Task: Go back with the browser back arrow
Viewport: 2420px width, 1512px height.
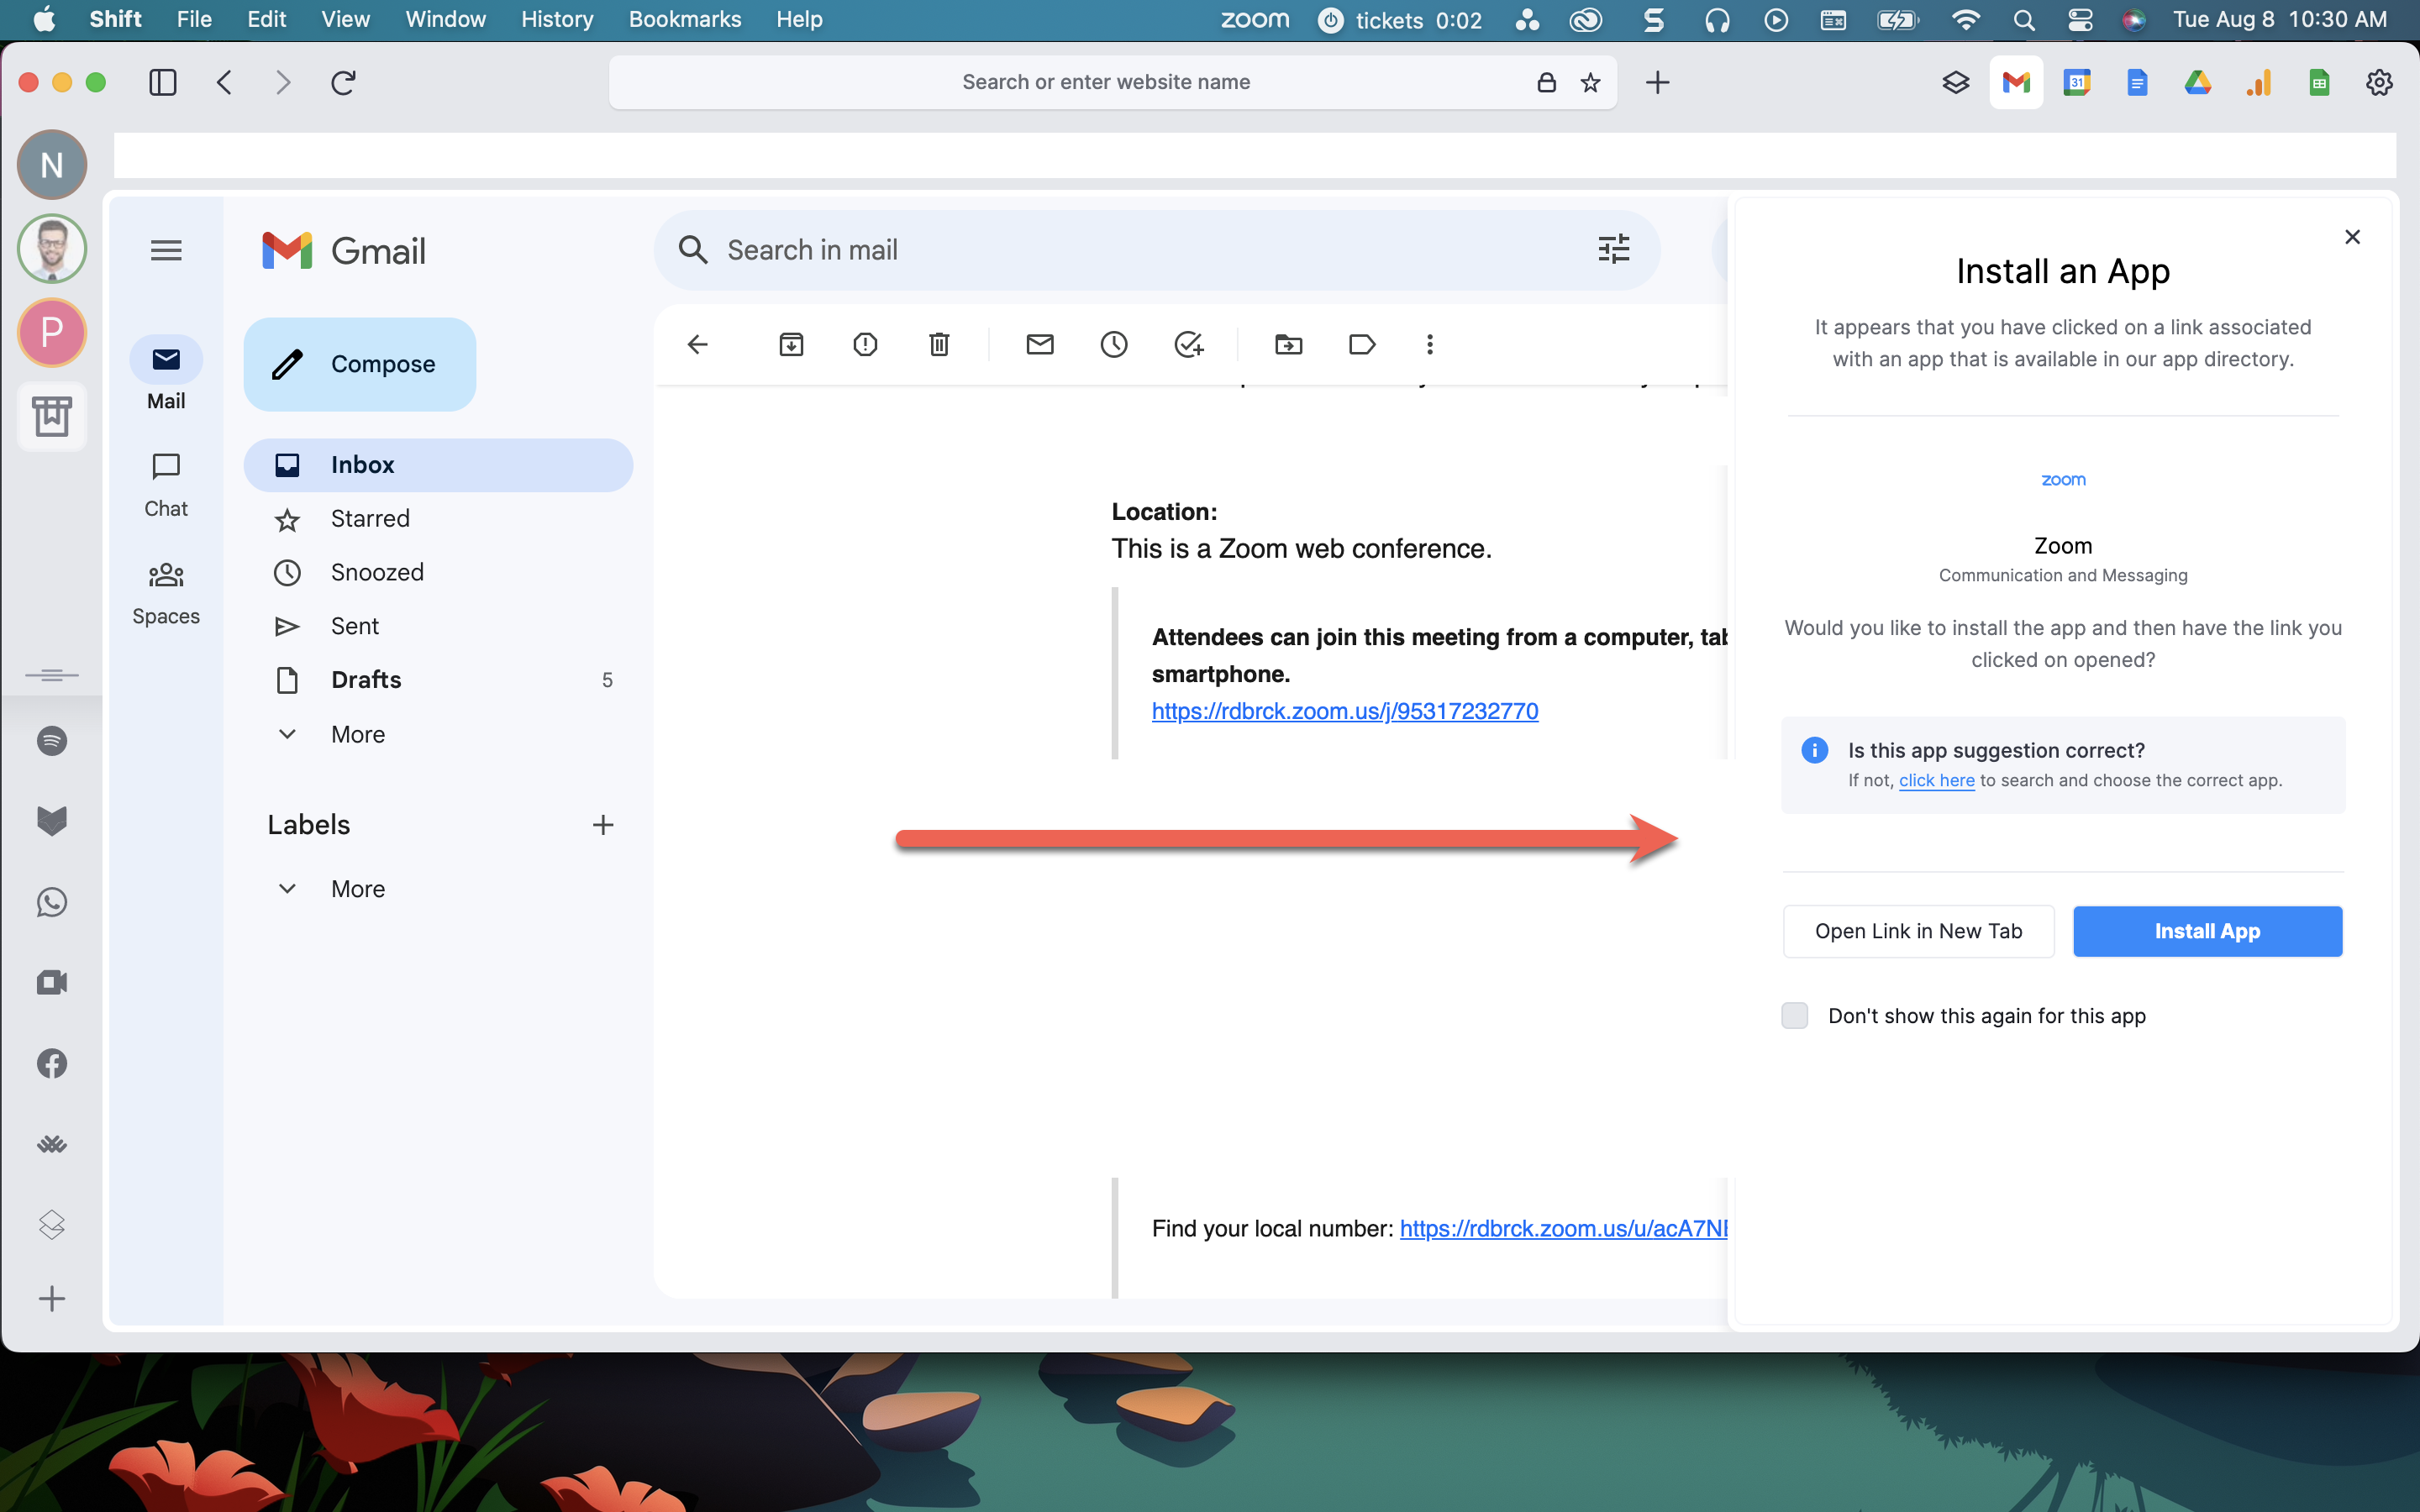Action: [x=225, y=82]
